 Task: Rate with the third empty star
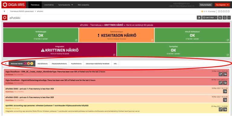224,12
